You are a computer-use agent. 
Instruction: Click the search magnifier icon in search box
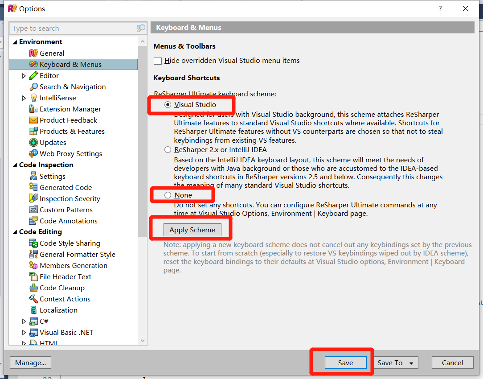pyautogui.click(x=141, y=29)
